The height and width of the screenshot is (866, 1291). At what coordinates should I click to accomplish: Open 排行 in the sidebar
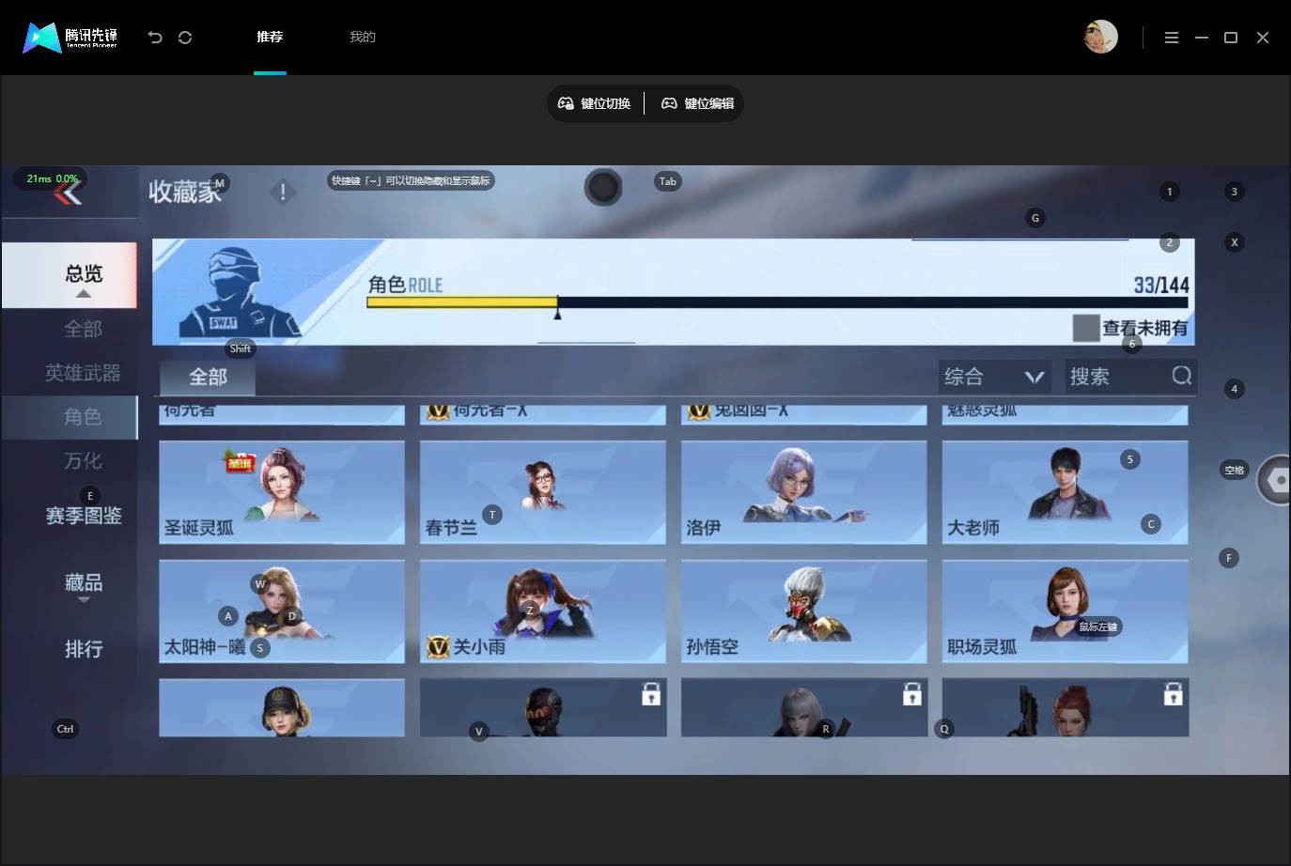tap(84, 649)
